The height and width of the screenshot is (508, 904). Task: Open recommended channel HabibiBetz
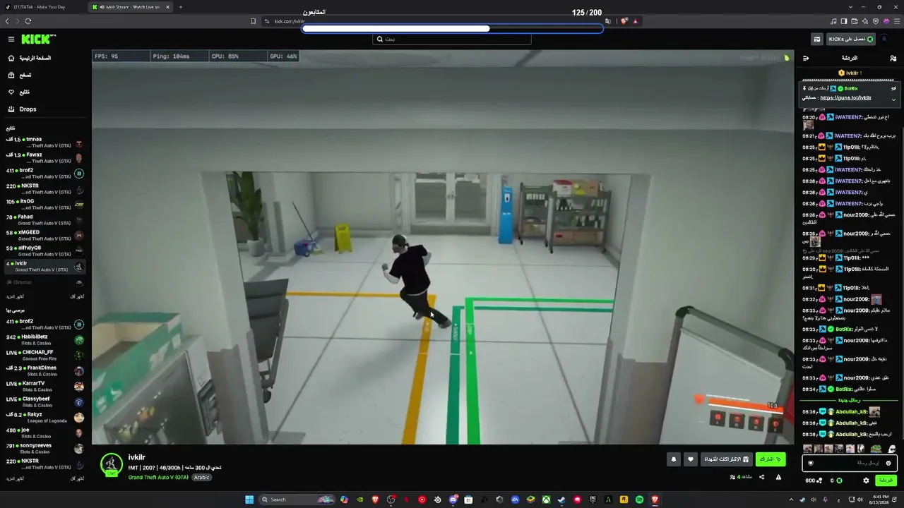click(x=44, y=339)
